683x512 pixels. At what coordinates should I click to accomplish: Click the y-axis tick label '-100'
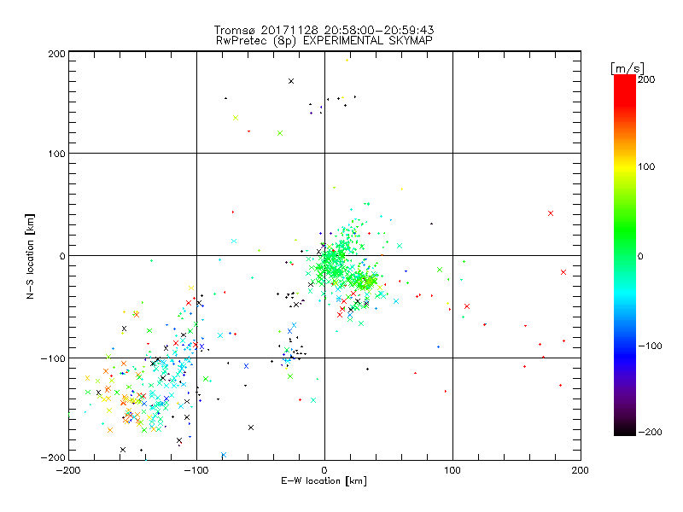53,358
